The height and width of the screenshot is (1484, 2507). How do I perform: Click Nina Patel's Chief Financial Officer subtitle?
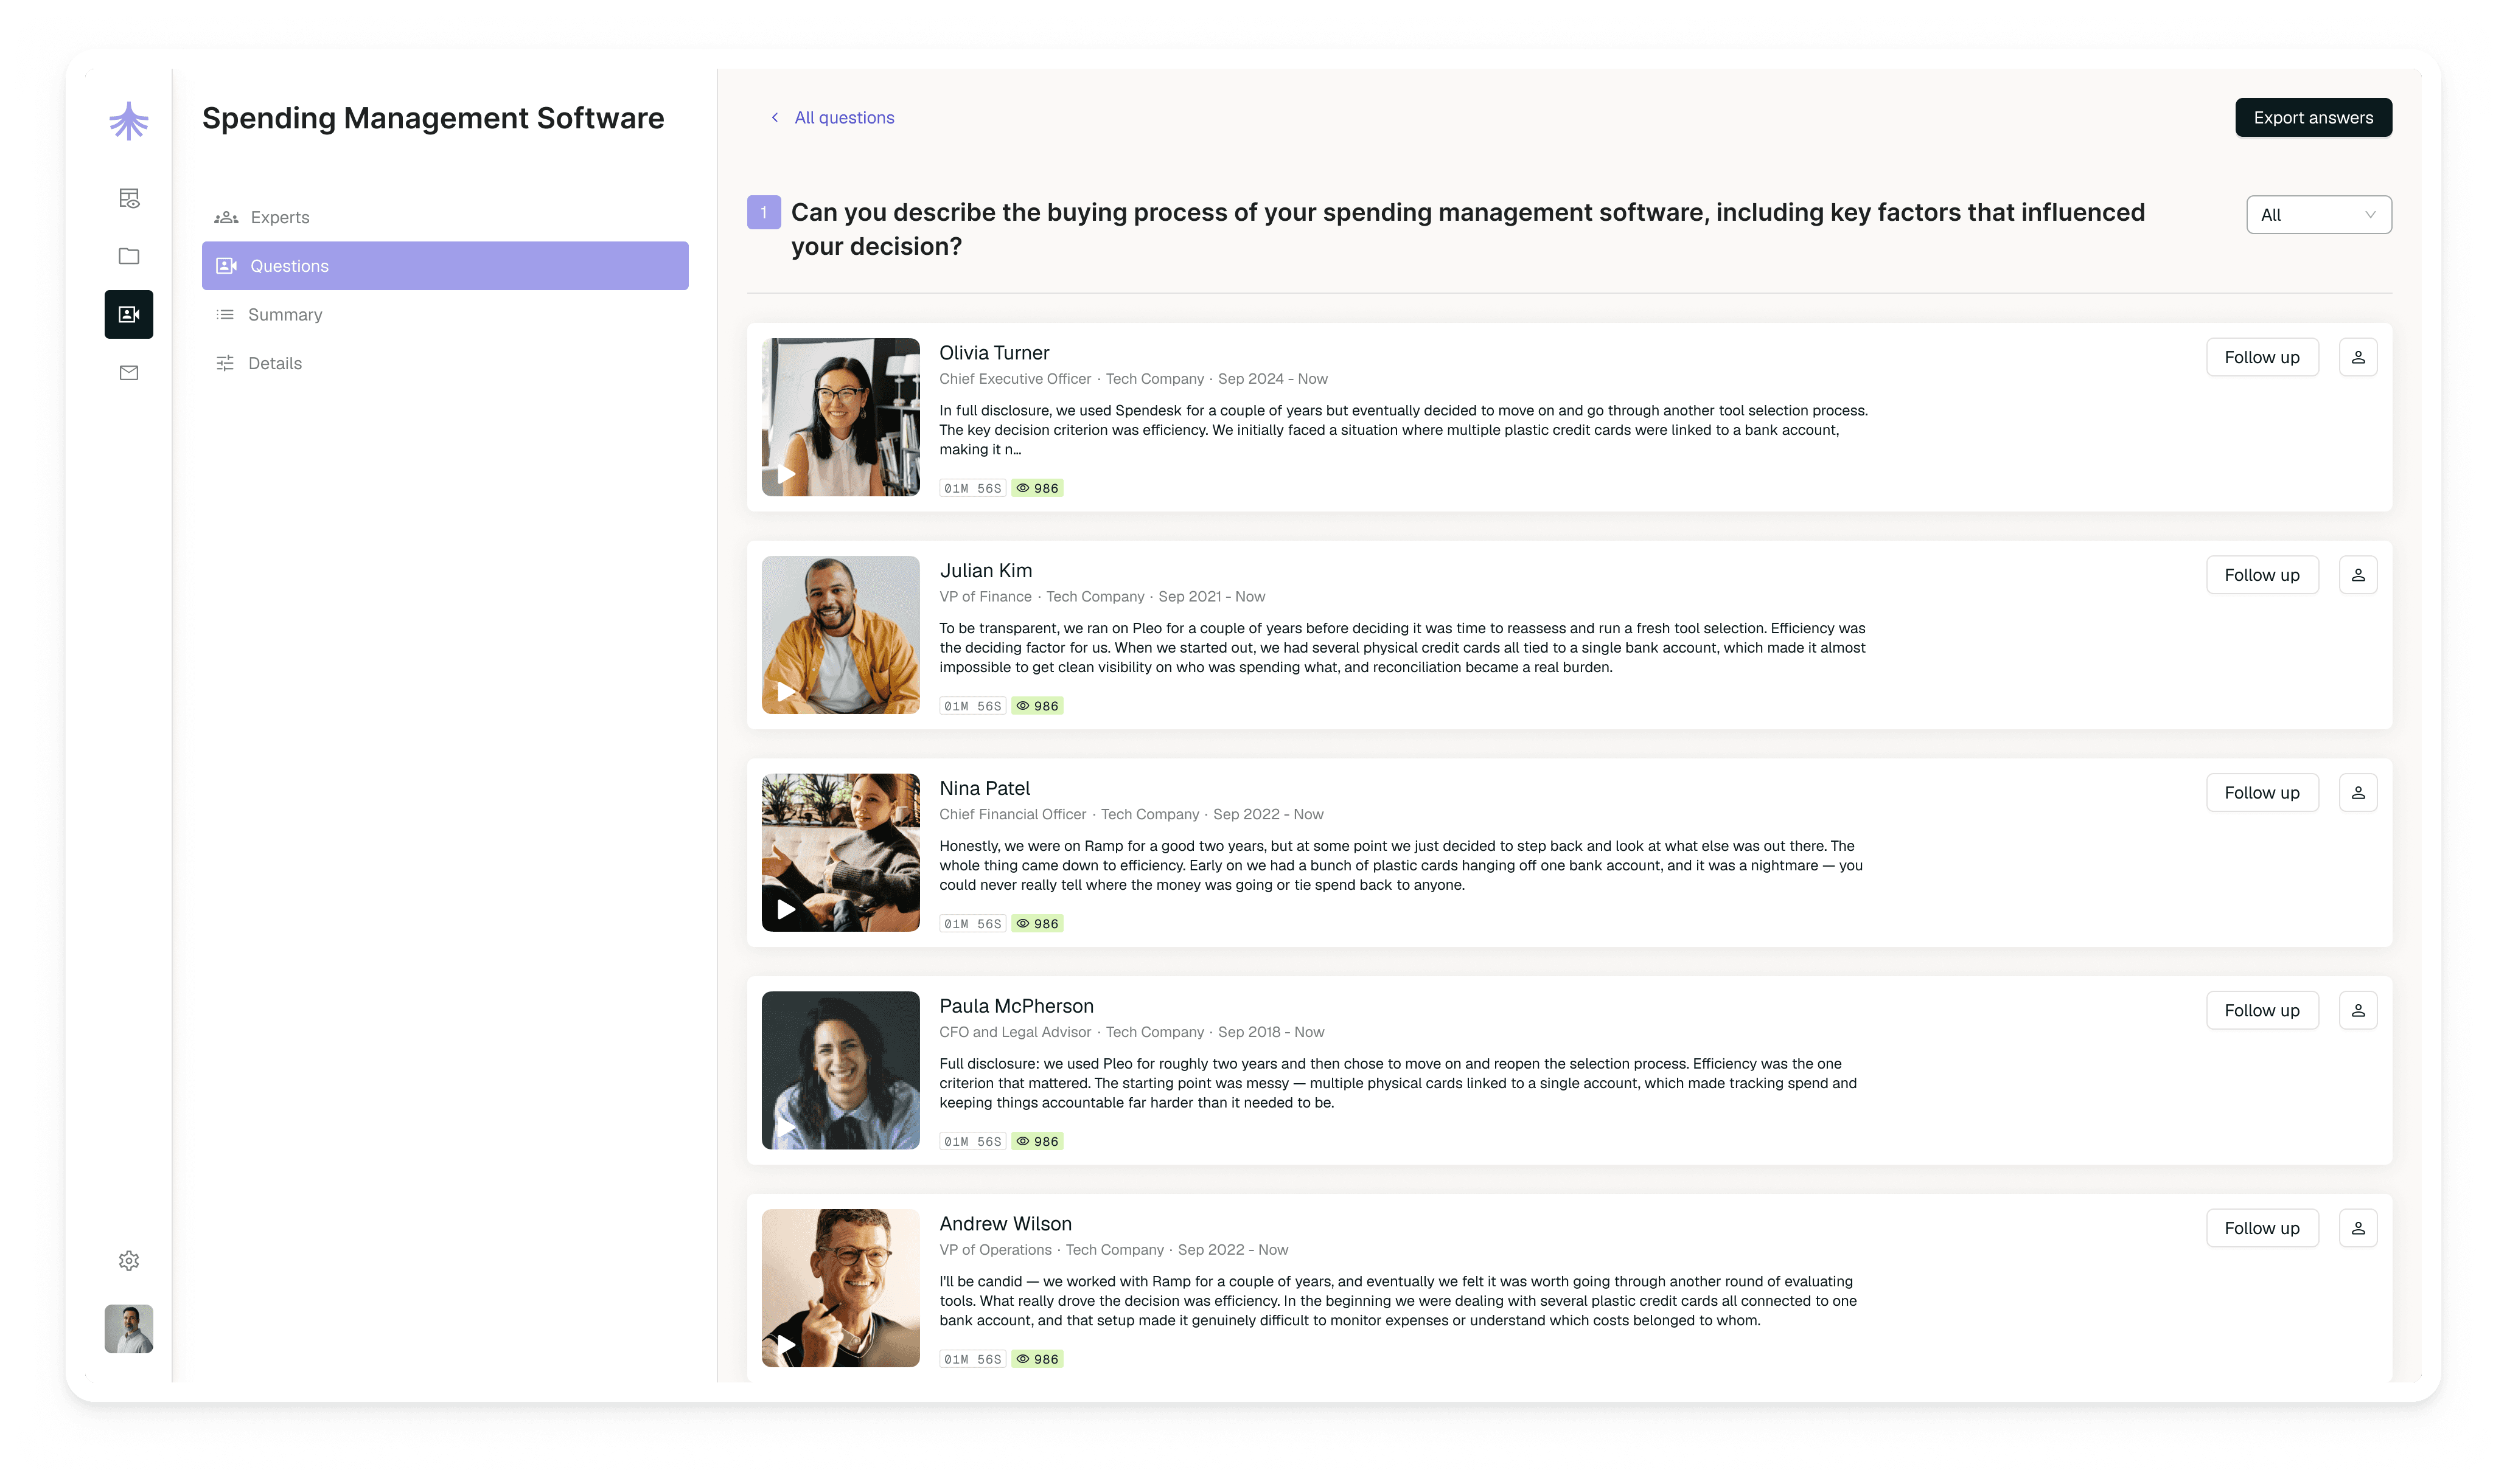(x=1013, y=815)
